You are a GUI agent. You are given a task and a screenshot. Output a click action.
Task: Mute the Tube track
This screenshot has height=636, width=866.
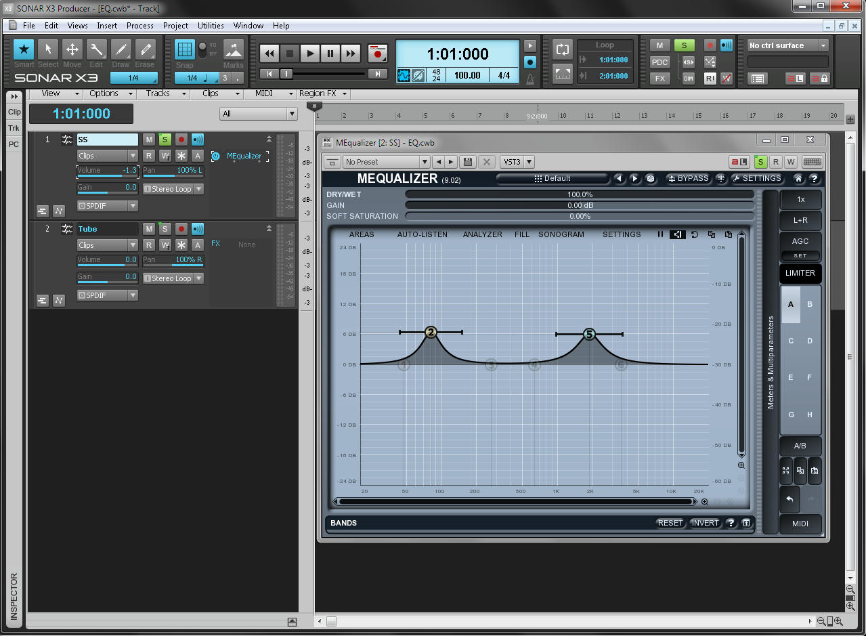click(149, 229)
